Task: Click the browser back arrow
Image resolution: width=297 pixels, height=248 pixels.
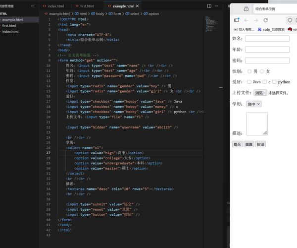Action: click(x=246, y=20)
